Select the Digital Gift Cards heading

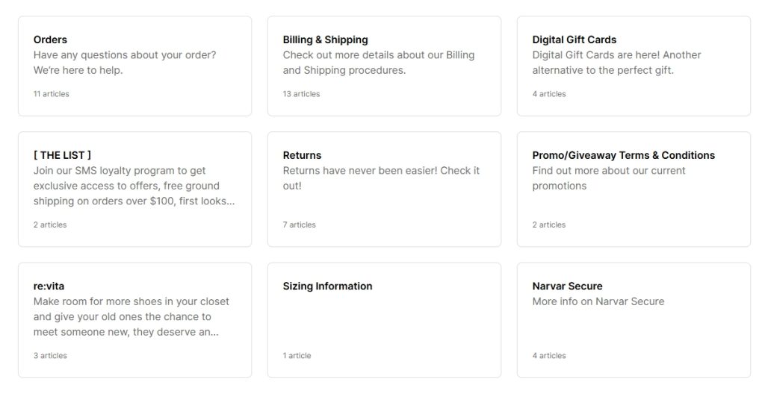pyautogui.click(x=574, y=40)
